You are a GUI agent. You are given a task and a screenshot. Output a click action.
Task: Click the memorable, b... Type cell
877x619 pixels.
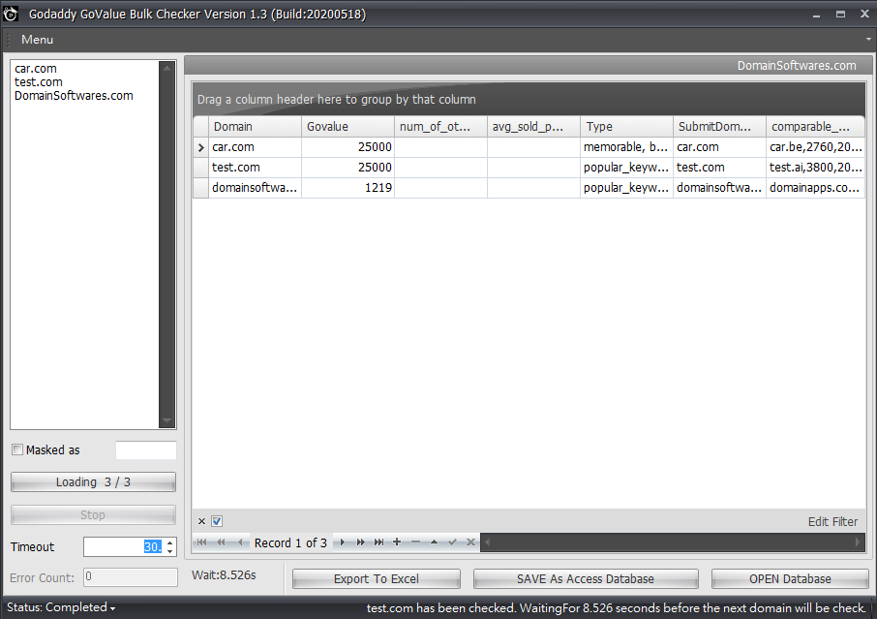[x=626, y=147]
